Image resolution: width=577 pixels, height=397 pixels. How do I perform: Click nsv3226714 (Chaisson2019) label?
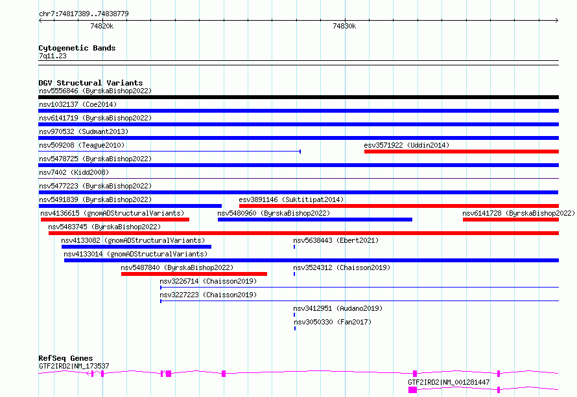[x=208, y=281]
